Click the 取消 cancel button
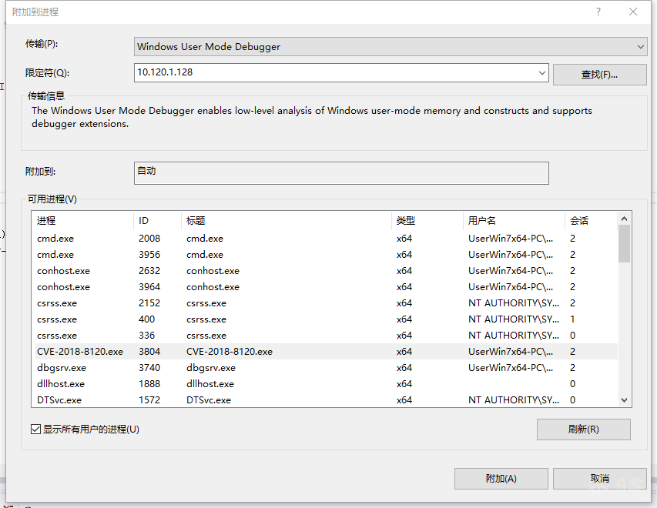The height and width of the screenshot is (508, 657). click(x=599, y=479)
